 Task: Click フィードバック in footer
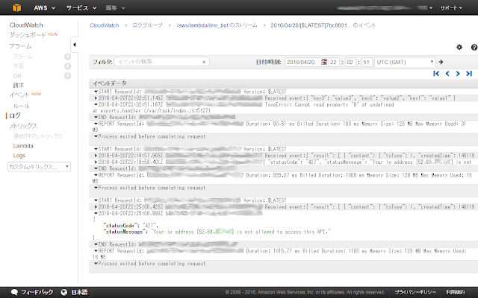point(37,293)
